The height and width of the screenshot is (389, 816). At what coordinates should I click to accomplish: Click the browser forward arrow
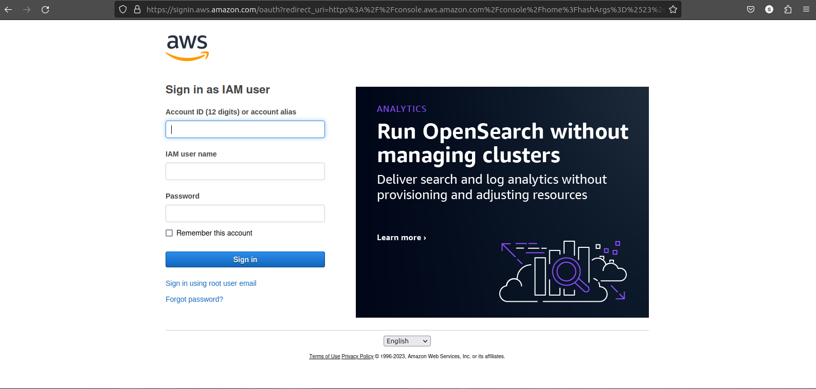pyautogui.click(x=27, y=9)
